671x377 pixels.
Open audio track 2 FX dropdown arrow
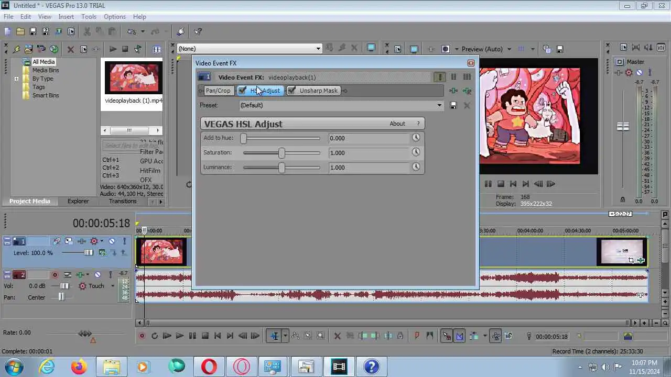point(89,274)
